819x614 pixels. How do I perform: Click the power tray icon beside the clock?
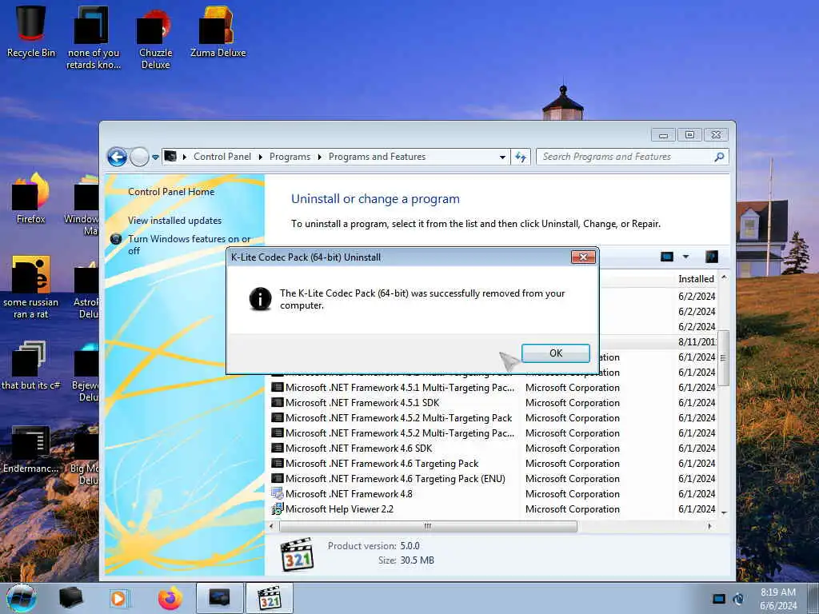(x=738, y=599)
